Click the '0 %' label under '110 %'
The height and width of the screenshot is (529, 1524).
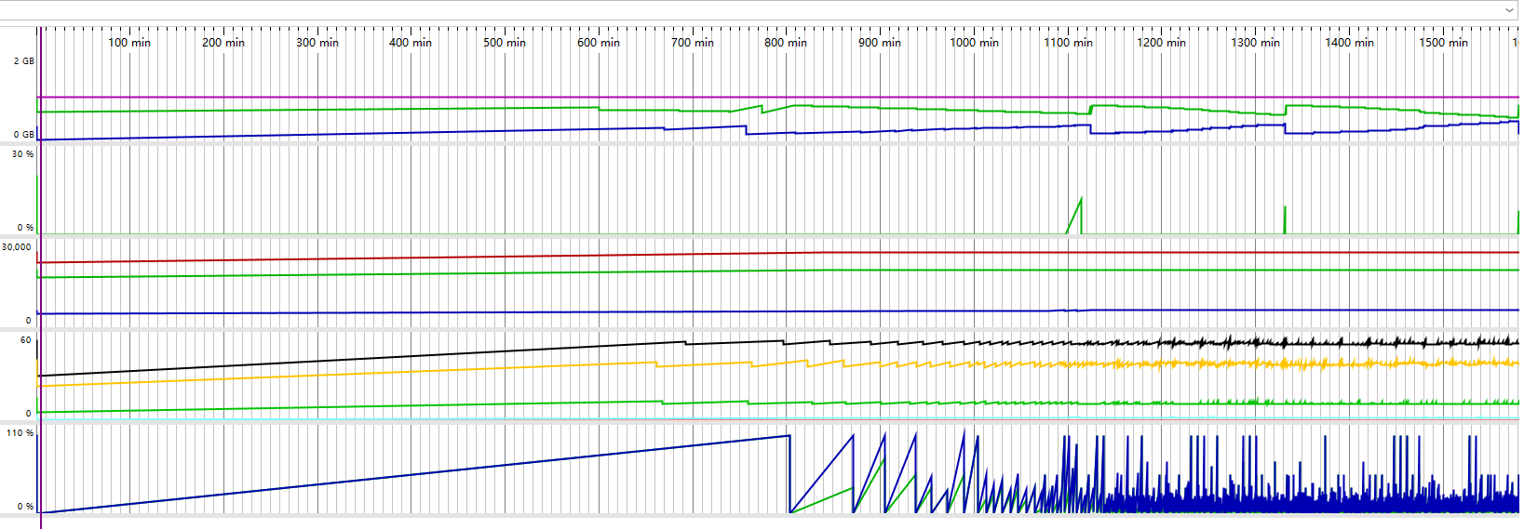[x=25, y=507]
